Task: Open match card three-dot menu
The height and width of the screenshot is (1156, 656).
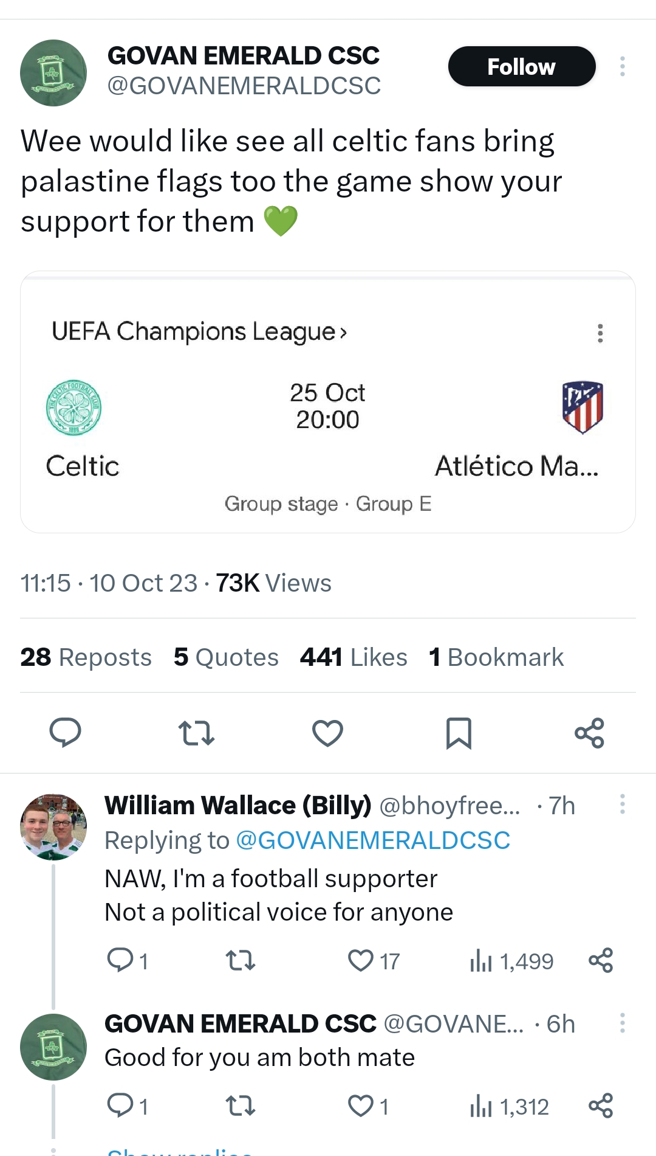Action: [x=600, y=333]
